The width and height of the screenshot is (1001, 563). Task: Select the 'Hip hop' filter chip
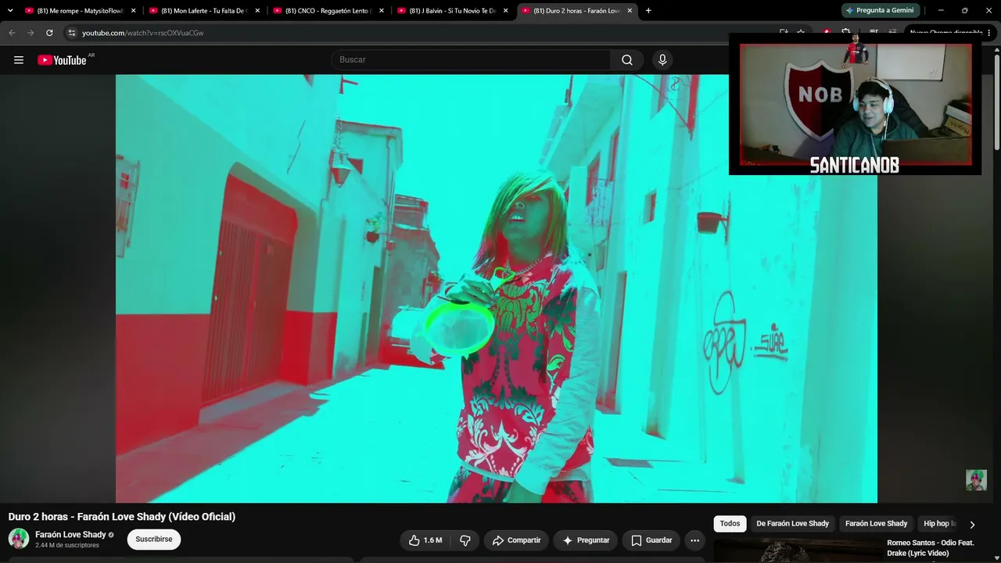point(938,524)
